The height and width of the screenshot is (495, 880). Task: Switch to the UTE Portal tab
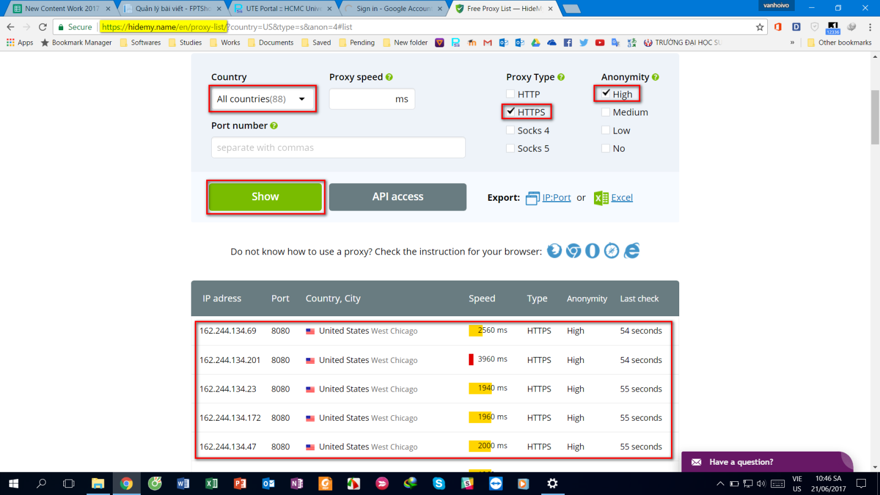[x=282, y=8]
